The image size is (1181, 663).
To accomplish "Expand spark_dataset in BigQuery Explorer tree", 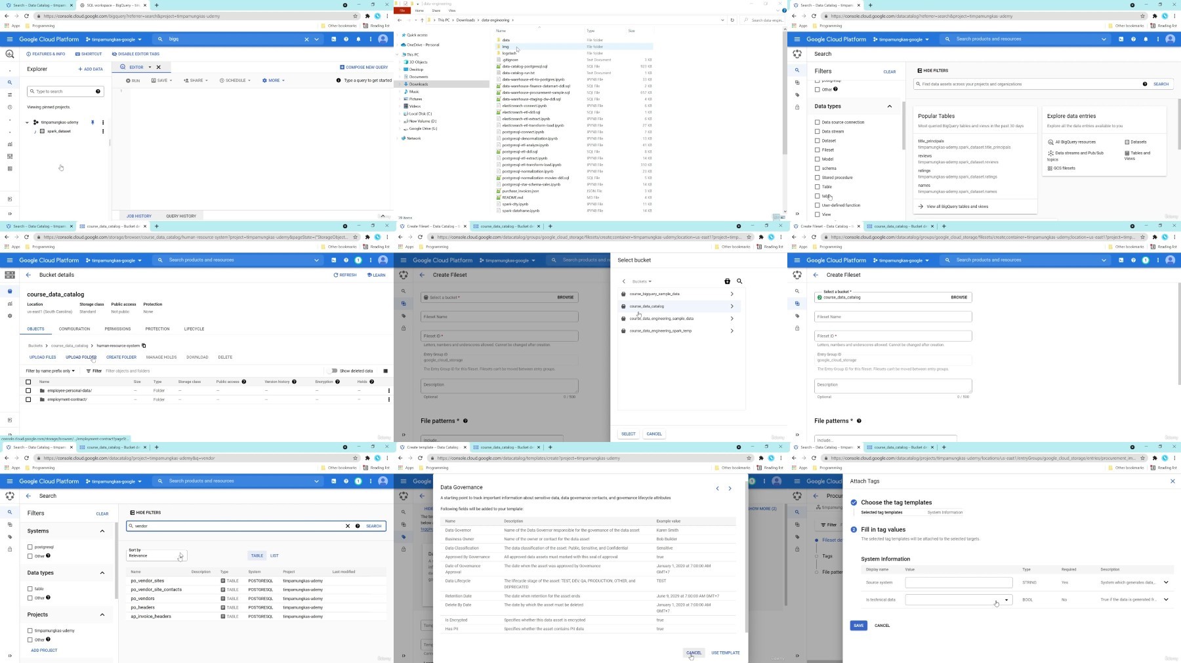I will click(x=35, y=131).
